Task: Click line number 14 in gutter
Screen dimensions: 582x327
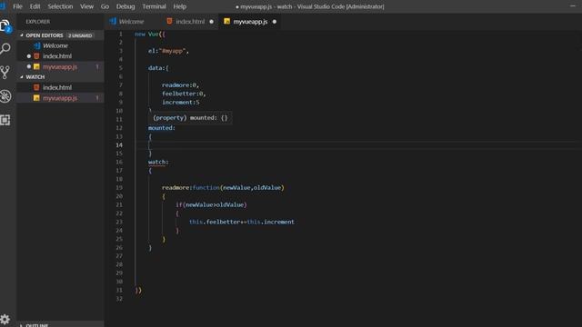Action: click(119, 145)
